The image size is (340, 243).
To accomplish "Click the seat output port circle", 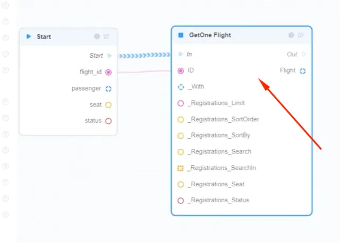I will coord(108,105).
